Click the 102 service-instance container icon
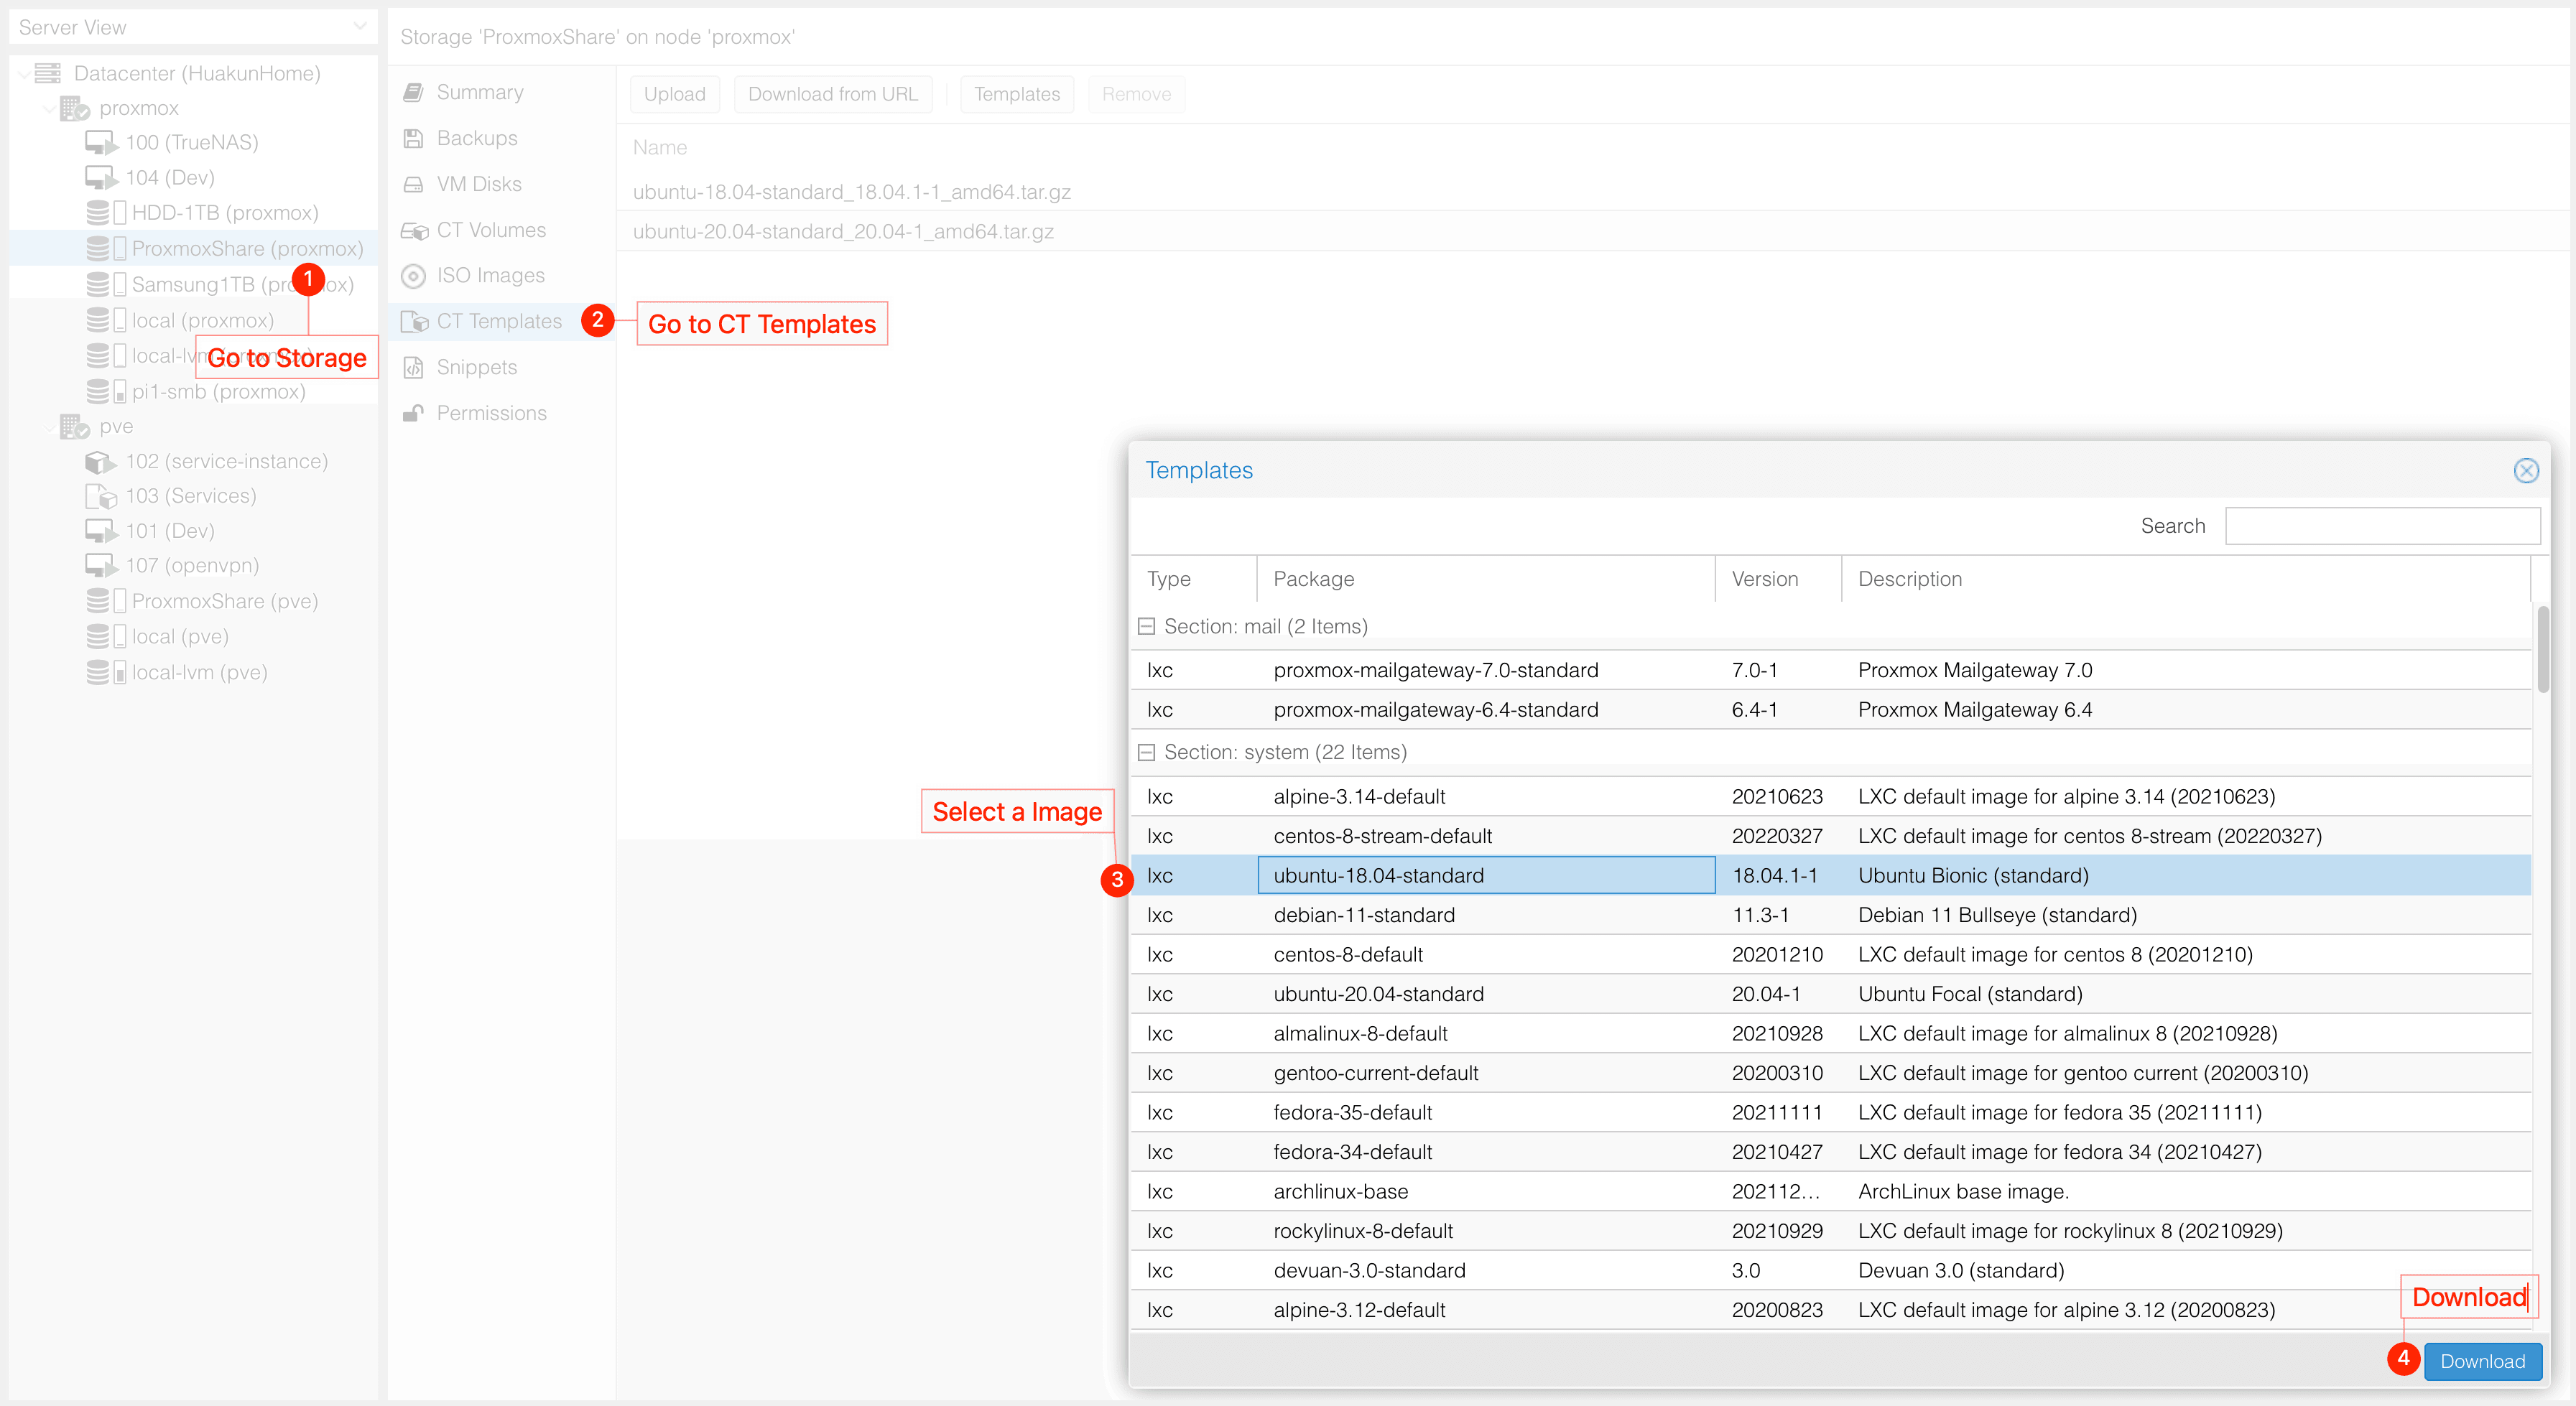This screenshot has height=1406, width=2576. (x=99, y=462)
